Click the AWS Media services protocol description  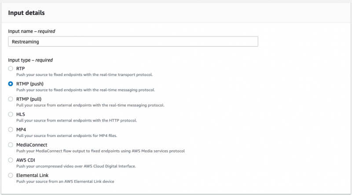pos(100,151)
